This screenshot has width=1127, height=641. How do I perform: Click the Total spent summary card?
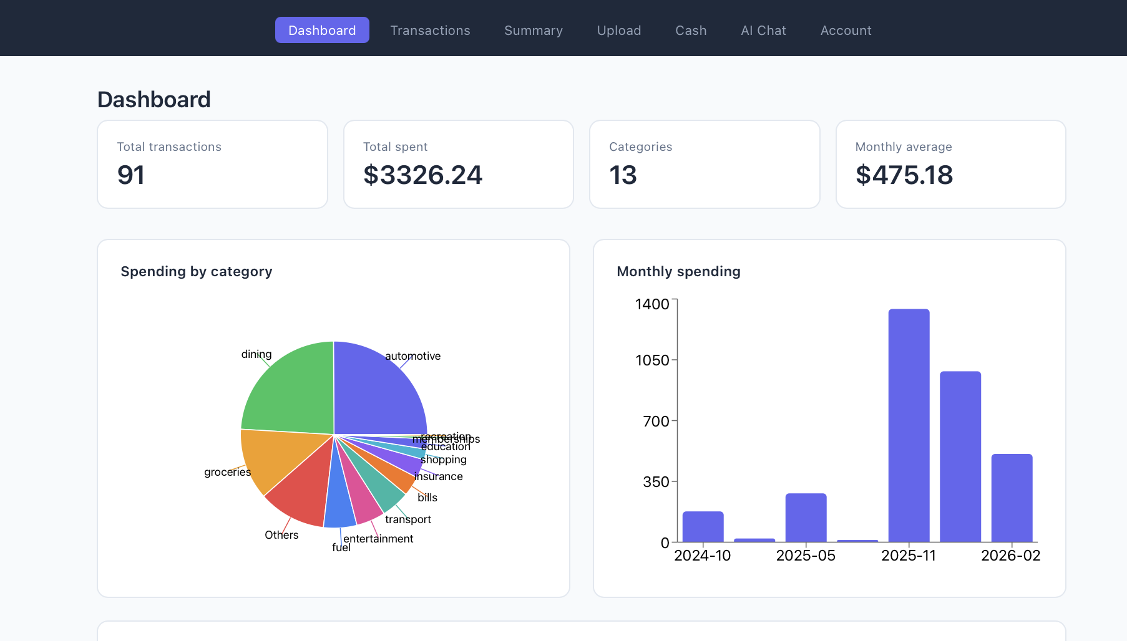point(458,165)
